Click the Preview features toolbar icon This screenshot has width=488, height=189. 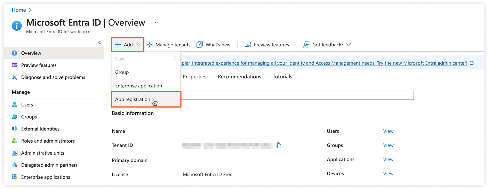coord(248,45)
